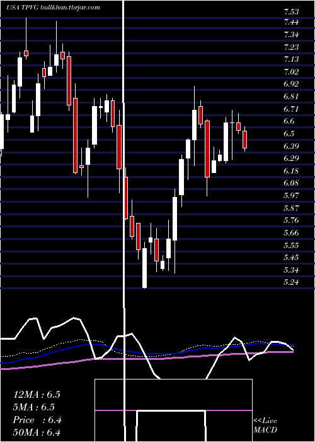Click the 5MA : 6.5 readout

pos(34,407)
